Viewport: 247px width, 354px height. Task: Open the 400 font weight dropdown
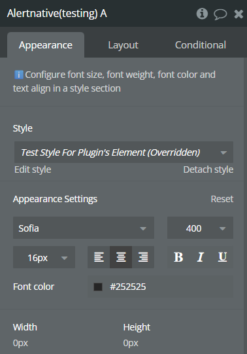tap(200, 228)
